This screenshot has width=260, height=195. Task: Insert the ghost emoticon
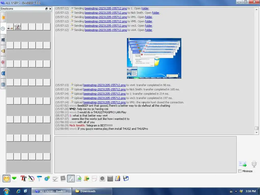click(18, 27)
